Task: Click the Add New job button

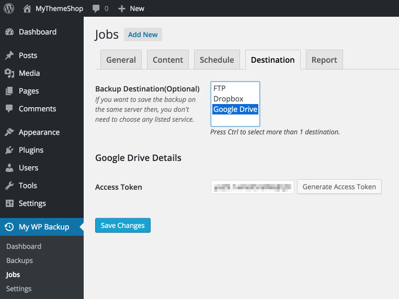Action: coord(143,34)
